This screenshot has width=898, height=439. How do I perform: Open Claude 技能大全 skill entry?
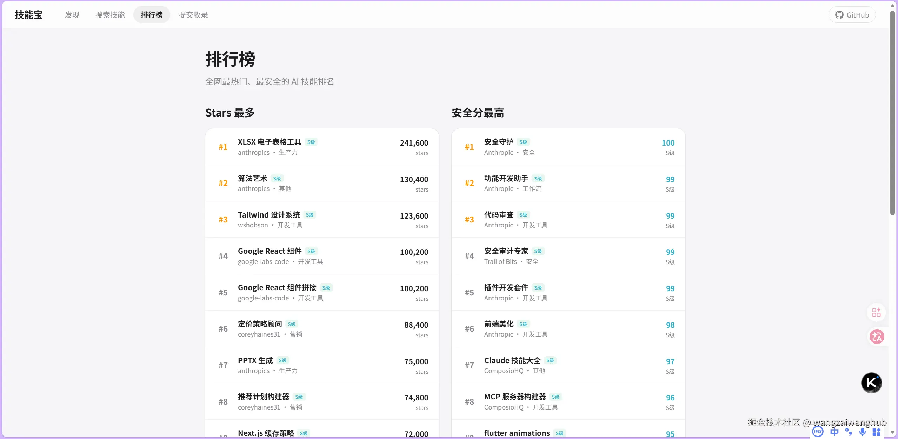tap(568, 365)
